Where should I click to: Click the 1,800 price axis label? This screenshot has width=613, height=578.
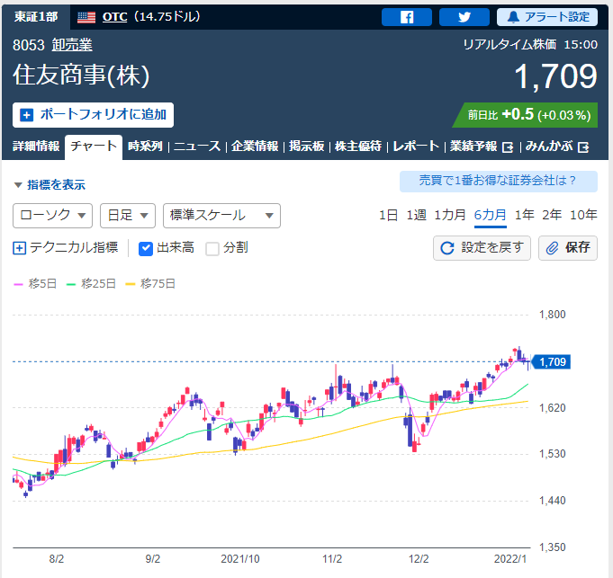[x=552, y=315]
